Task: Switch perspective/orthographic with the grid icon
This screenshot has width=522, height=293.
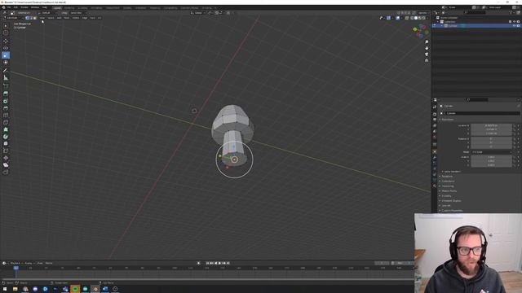Action: (427, 60)
